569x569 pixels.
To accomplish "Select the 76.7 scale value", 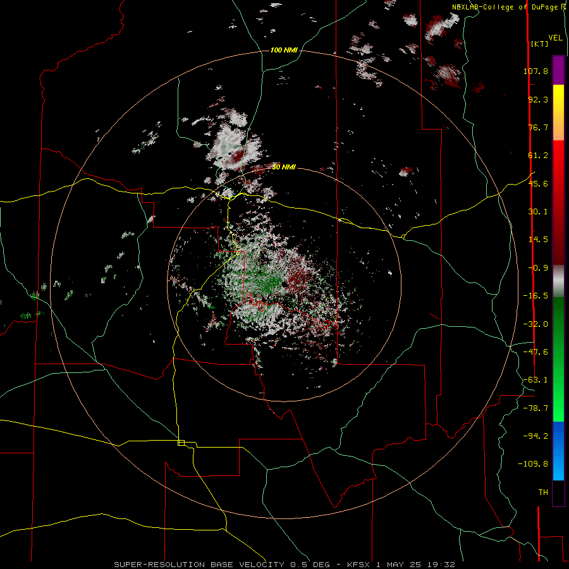I will [x=538, y=127].
